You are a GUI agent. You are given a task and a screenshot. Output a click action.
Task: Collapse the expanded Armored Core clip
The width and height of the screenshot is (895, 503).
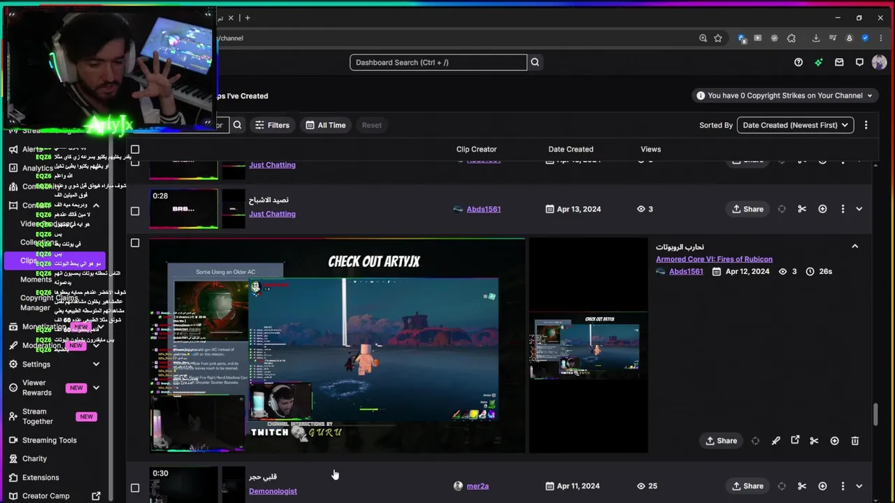tap(854, 246)
